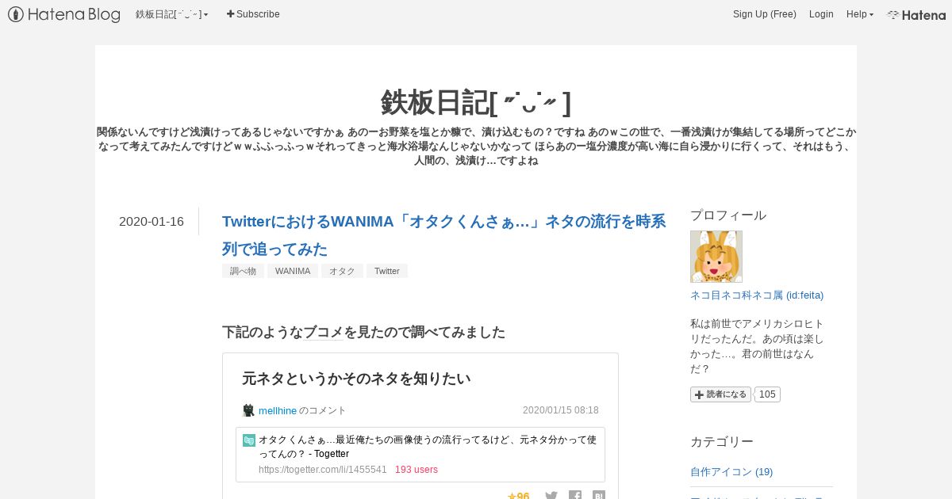The width and height of the screenshot is (952, 499).
Task: Click the プロフィール sidebar heading
Action: (x=728, y=215)
